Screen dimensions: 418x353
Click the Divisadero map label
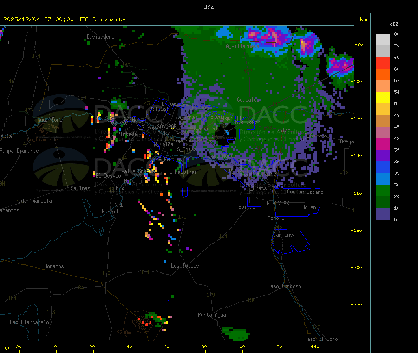coord(100,37)
